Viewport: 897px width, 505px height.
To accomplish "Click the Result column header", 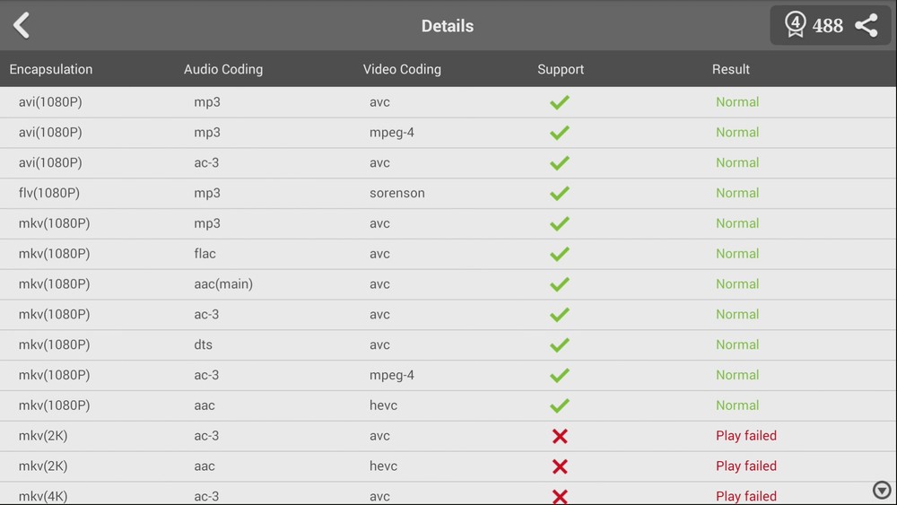I will click(731, 69).
